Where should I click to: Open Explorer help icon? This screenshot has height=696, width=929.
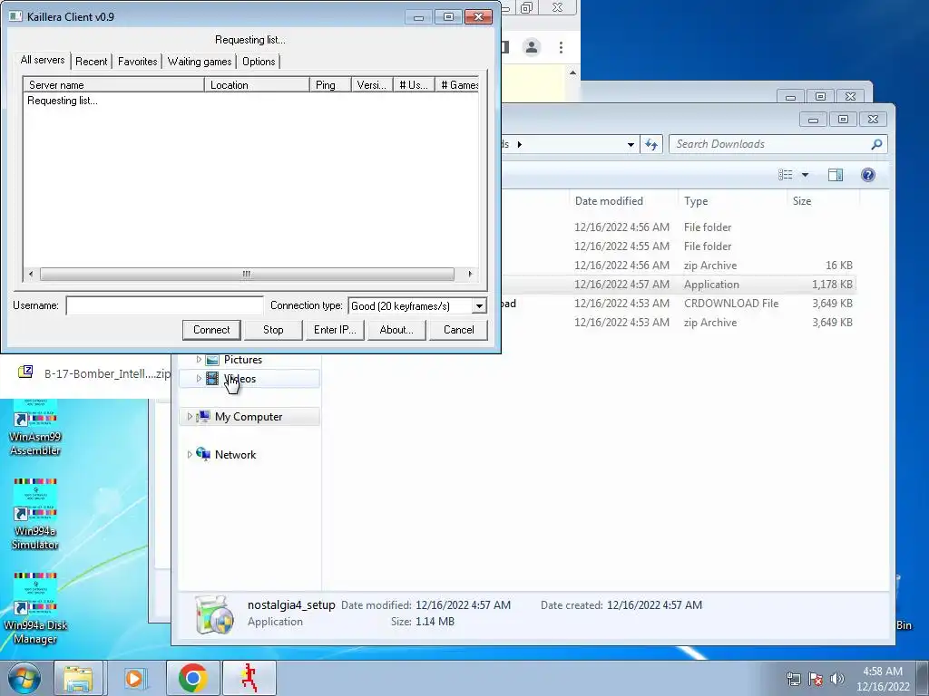[868, 175]
